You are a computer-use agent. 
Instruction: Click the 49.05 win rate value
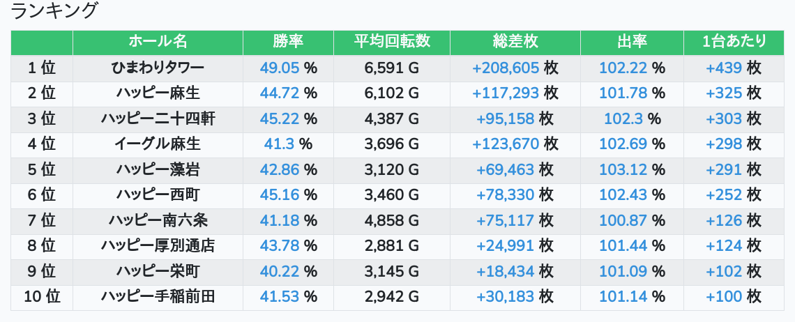pyautogui.click(x=280, y=68)
